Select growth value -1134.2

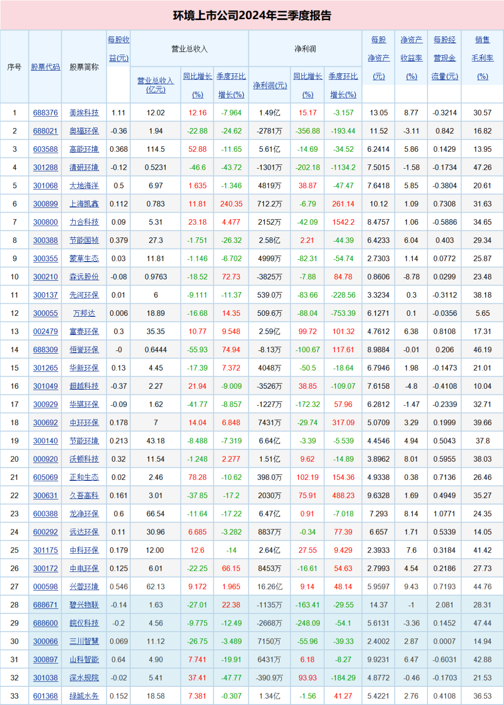(343, 167)
